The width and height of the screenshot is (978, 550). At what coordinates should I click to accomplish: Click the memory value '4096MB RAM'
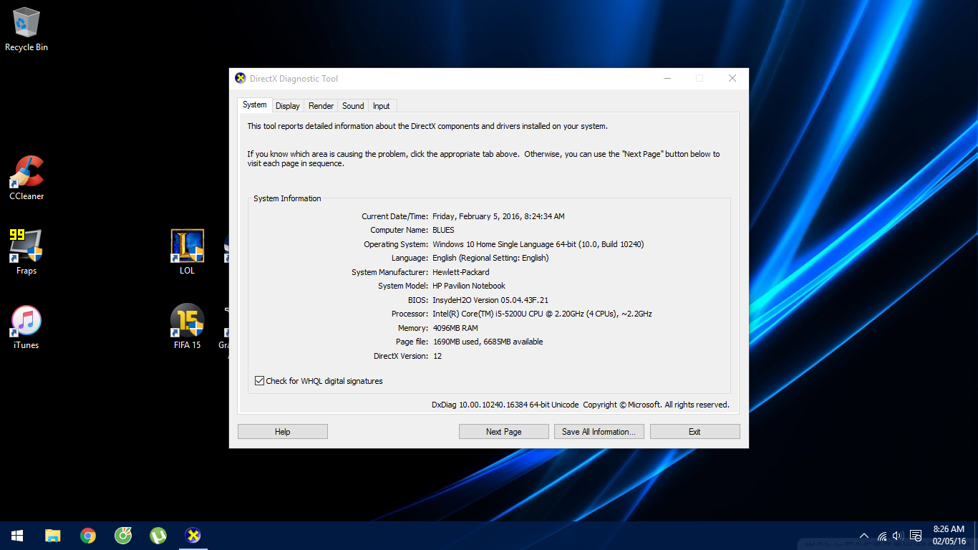click(x=455, y=328)
